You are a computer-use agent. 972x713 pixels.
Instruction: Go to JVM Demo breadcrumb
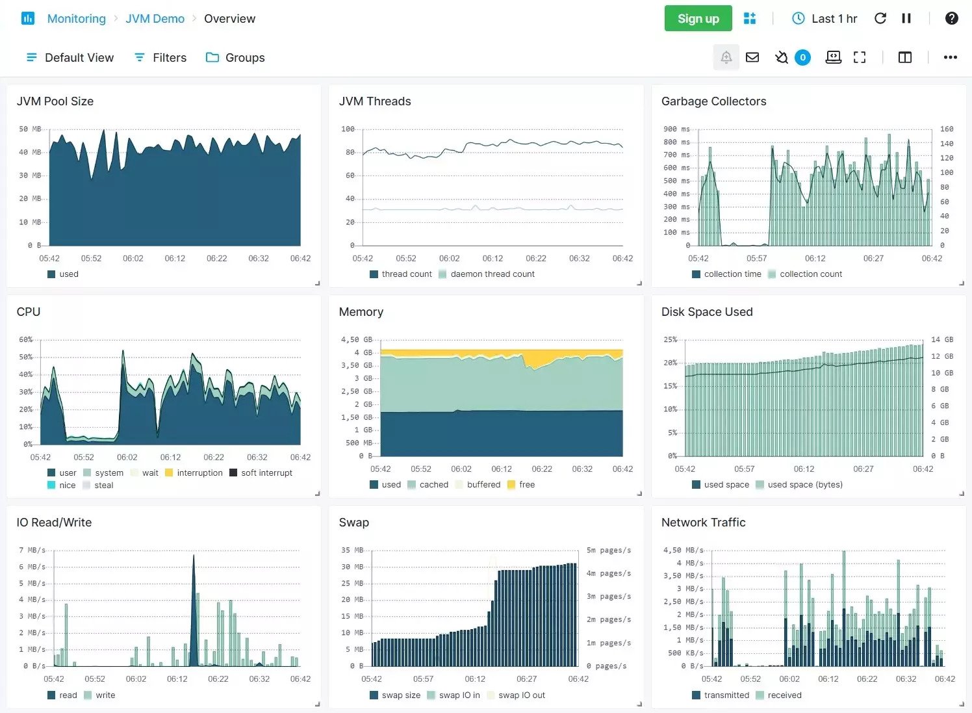pos(155,19)
